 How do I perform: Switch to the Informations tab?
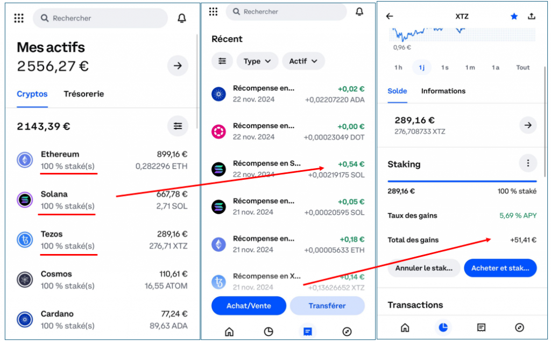(443, 91)
